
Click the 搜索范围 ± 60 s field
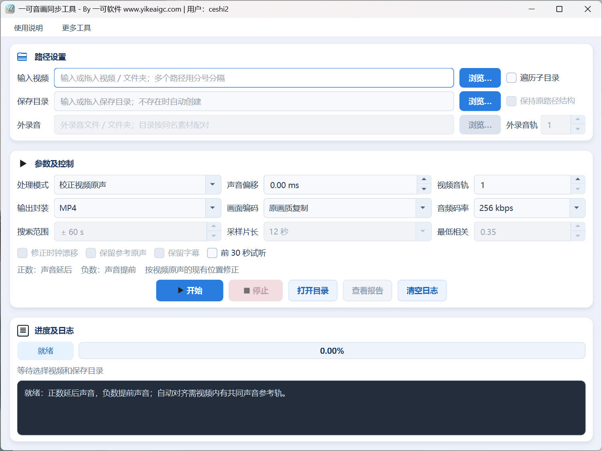pos(130,232)
